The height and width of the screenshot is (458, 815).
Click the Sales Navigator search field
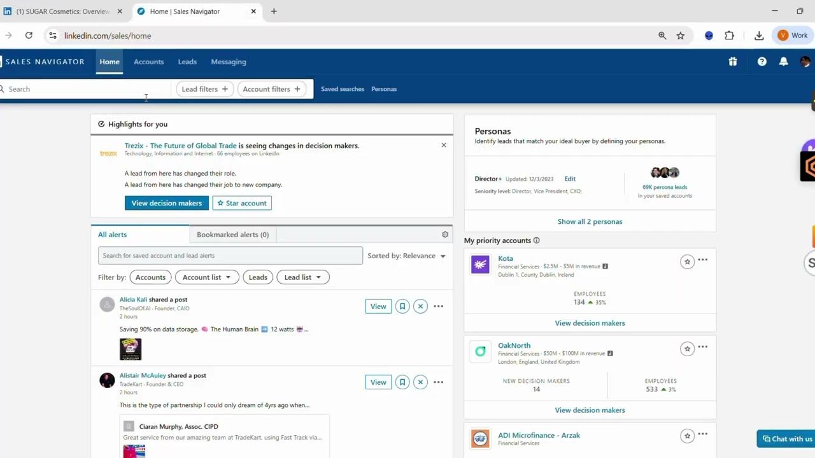pyautogui.click(x=85, y=89)
